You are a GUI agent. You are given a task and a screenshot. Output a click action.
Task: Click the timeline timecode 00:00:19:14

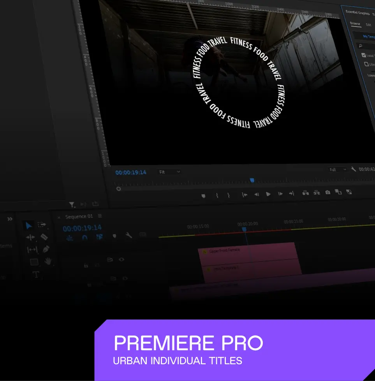click(x=82, y=228)
